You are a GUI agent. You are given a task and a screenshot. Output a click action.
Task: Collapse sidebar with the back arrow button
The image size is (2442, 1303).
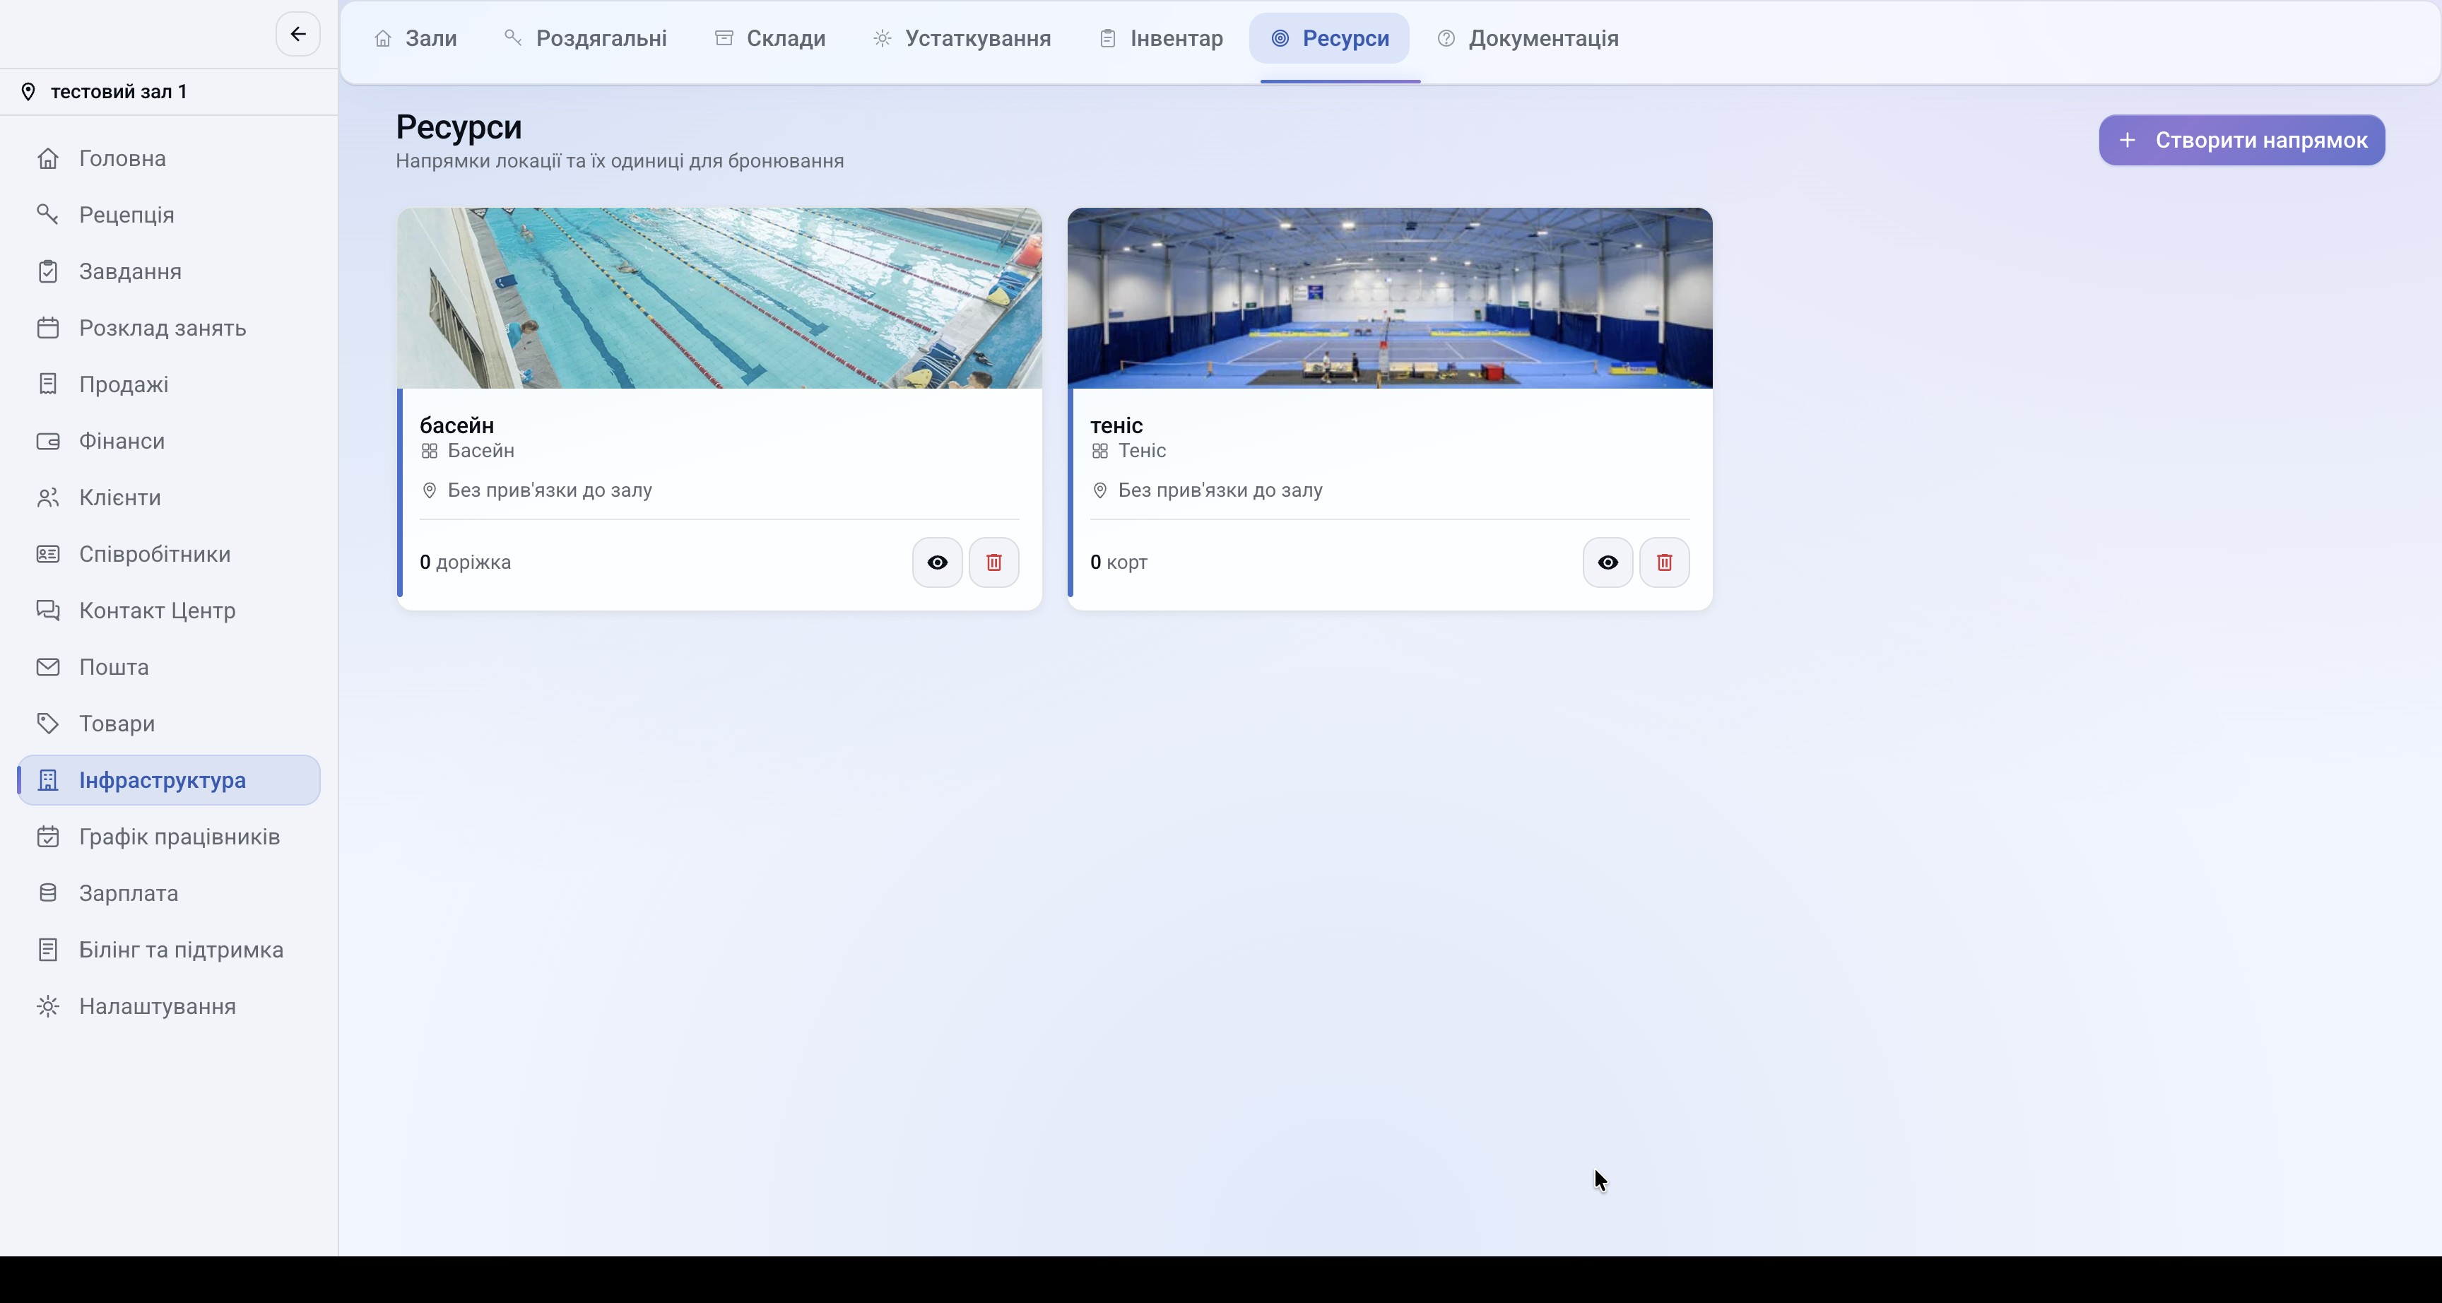[297, 34]
